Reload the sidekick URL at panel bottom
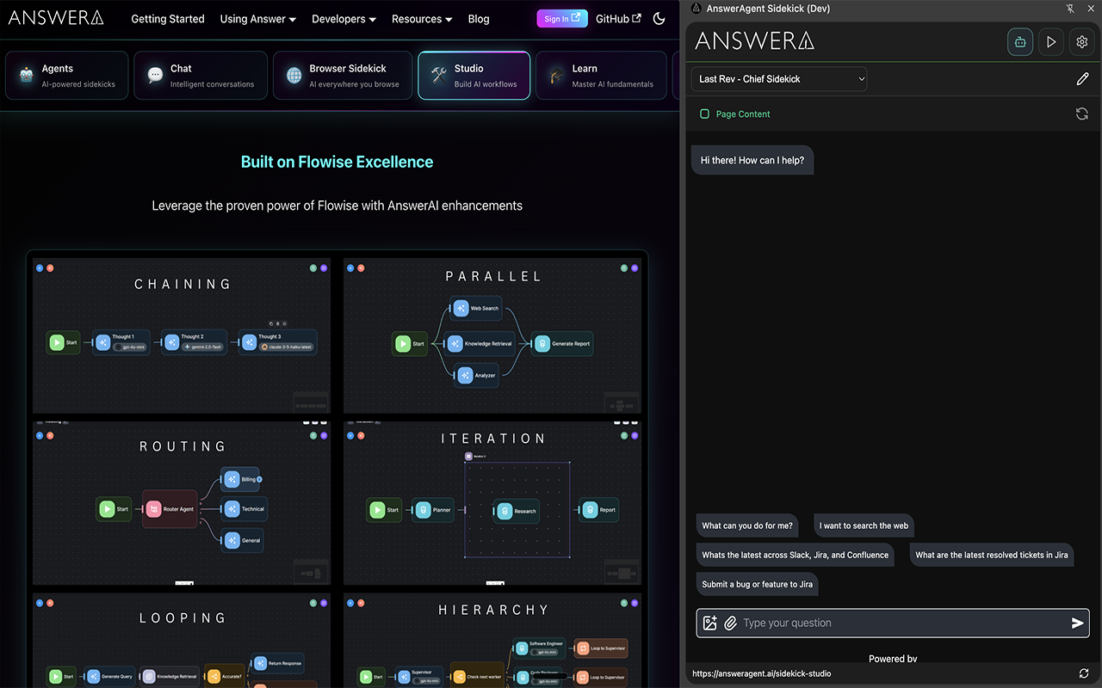 coord(1084,673)
